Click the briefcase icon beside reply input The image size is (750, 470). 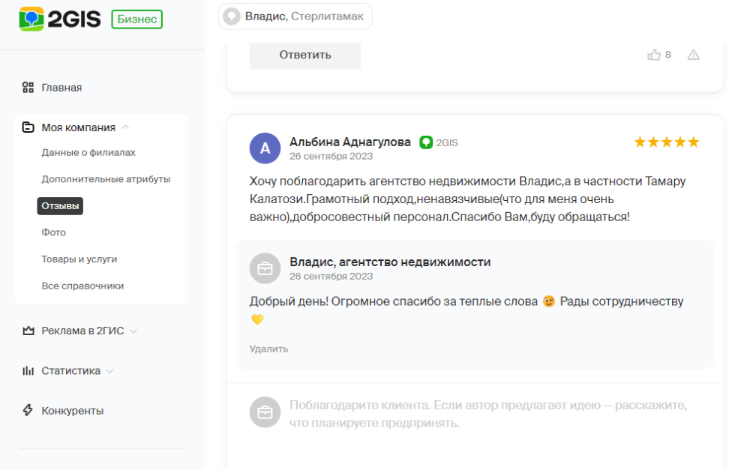(265, 412)
